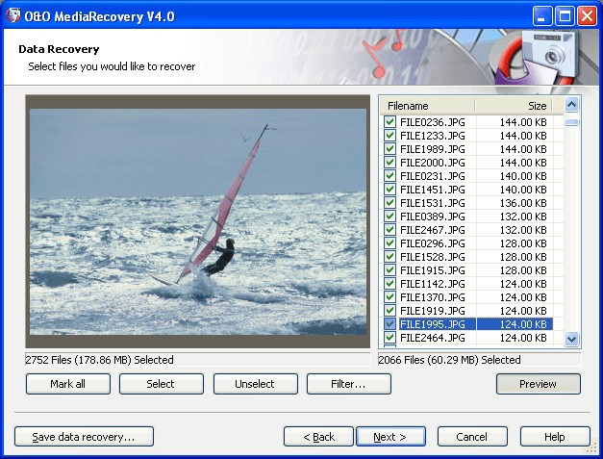Click the Preview button
The image size is (603, 459).
(x=539, y=384)
